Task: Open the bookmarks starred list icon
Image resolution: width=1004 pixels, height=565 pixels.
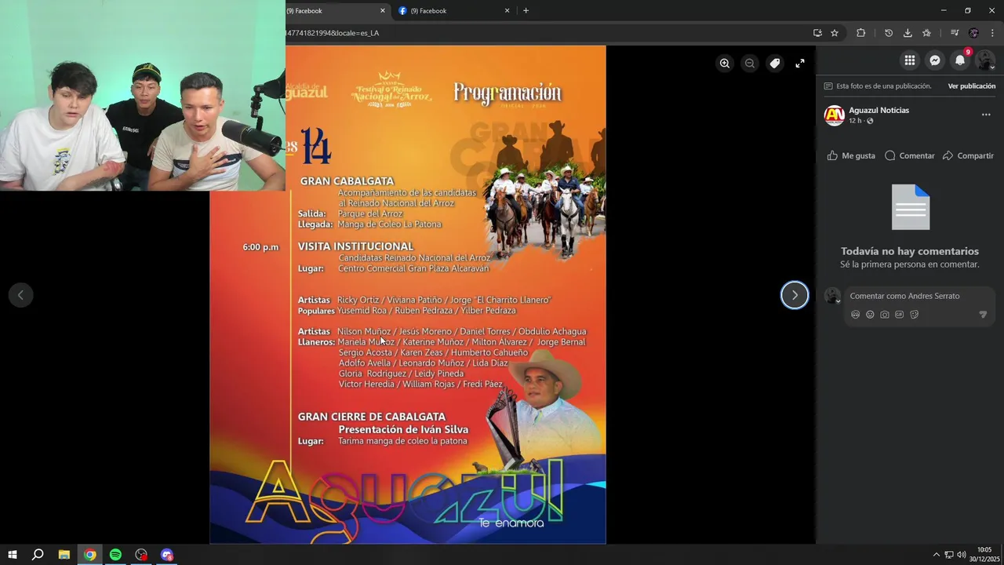Action: 926,33
